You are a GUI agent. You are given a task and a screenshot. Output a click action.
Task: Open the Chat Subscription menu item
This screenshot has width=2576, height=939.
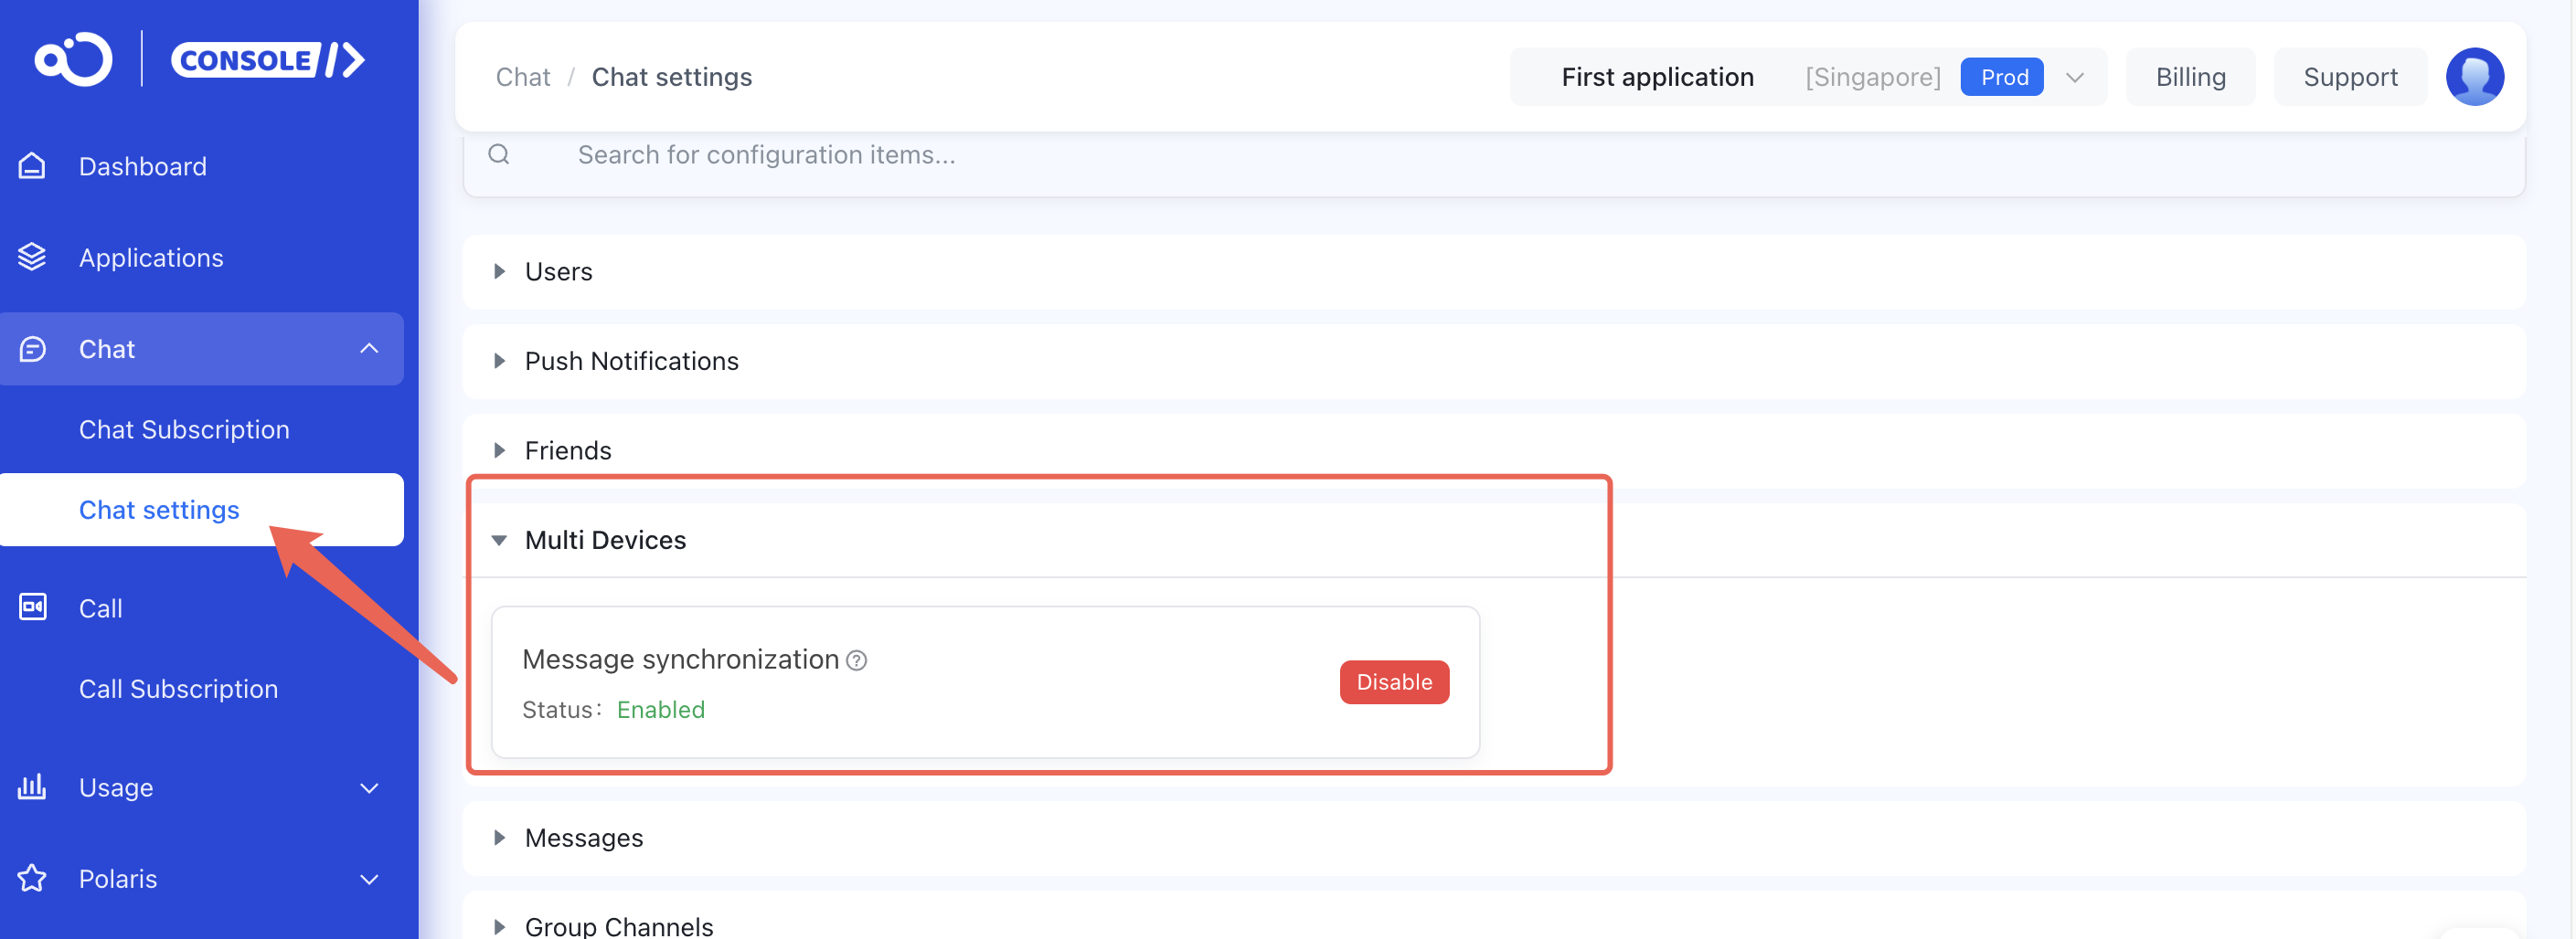point(184,429)
